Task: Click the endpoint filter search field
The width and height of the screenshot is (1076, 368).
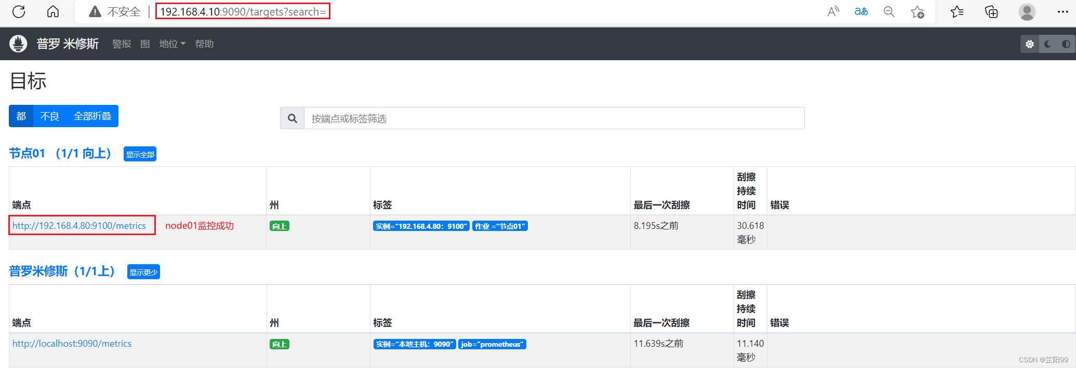Action: (x=554, y=118)
